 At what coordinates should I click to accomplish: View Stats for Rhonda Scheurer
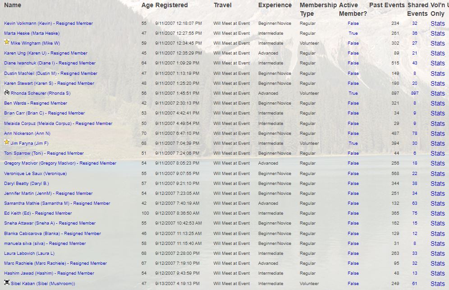pos(438,93)
